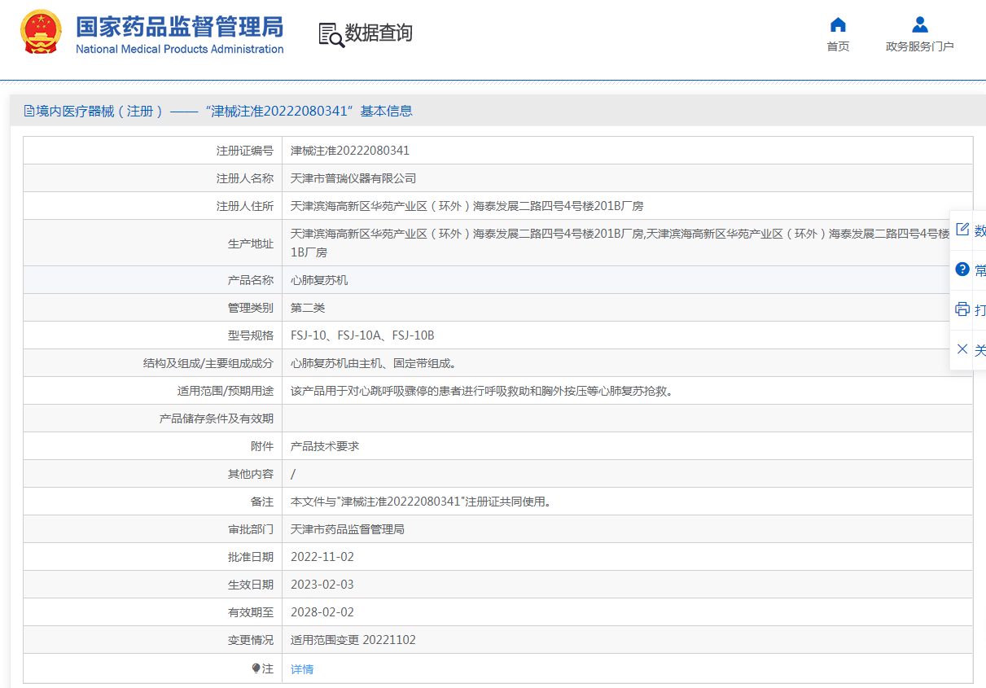Select 天津市药品监督管理局 approval department
This screenshot has width=986, height=688.
[348, 529]
